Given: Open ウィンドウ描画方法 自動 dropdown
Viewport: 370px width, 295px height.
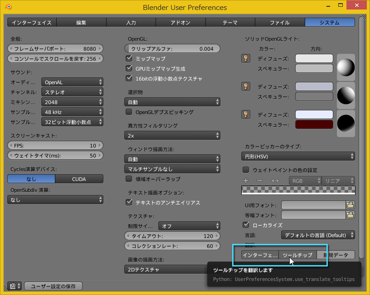Looking at the screenshot, I should click(x=172, y=159).
